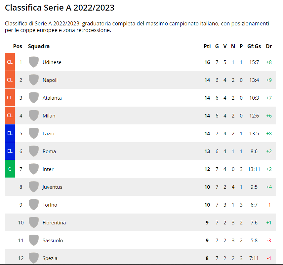This screenshot has height=265, width=283.
Task: Click the Inter team crest
Action: (34, 169)
